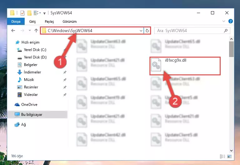
Task: Open the Customize Quick Access Toolbar dropdown
Action: 44,13
